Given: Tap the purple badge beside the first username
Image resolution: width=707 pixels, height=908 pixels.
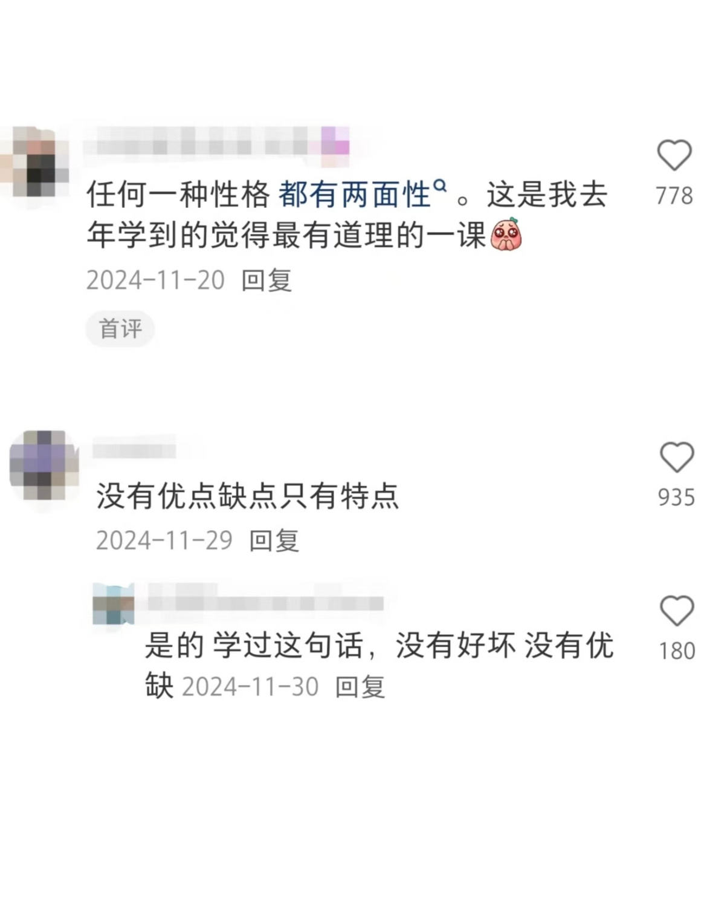Looking at the screenshot, I should click(x=335, y=146).
